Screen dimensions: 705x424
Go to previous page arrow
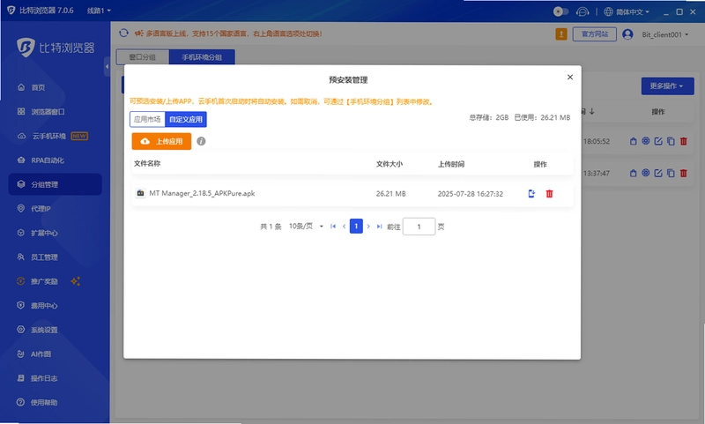(344, 227)
